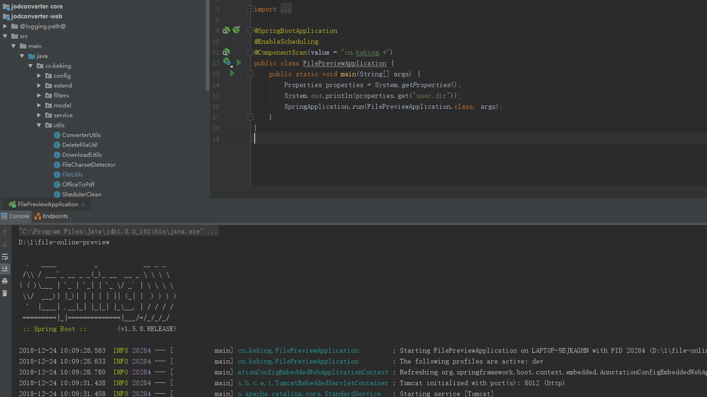This screenshot has width=707, height=397.
Task: Expand folded import statements
Action: 250,9
